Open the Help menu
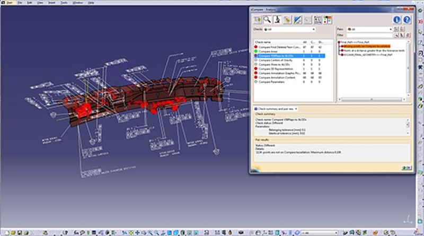Screen dimensions: 424x236 point(91,3)
